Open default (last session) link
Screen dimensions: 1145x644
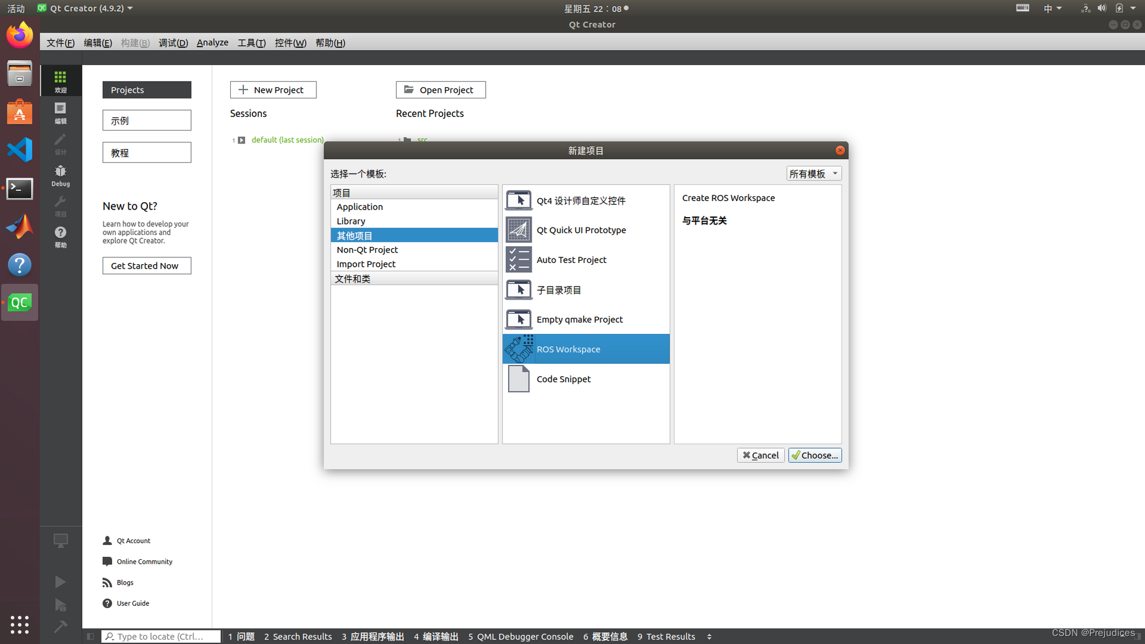287,140
